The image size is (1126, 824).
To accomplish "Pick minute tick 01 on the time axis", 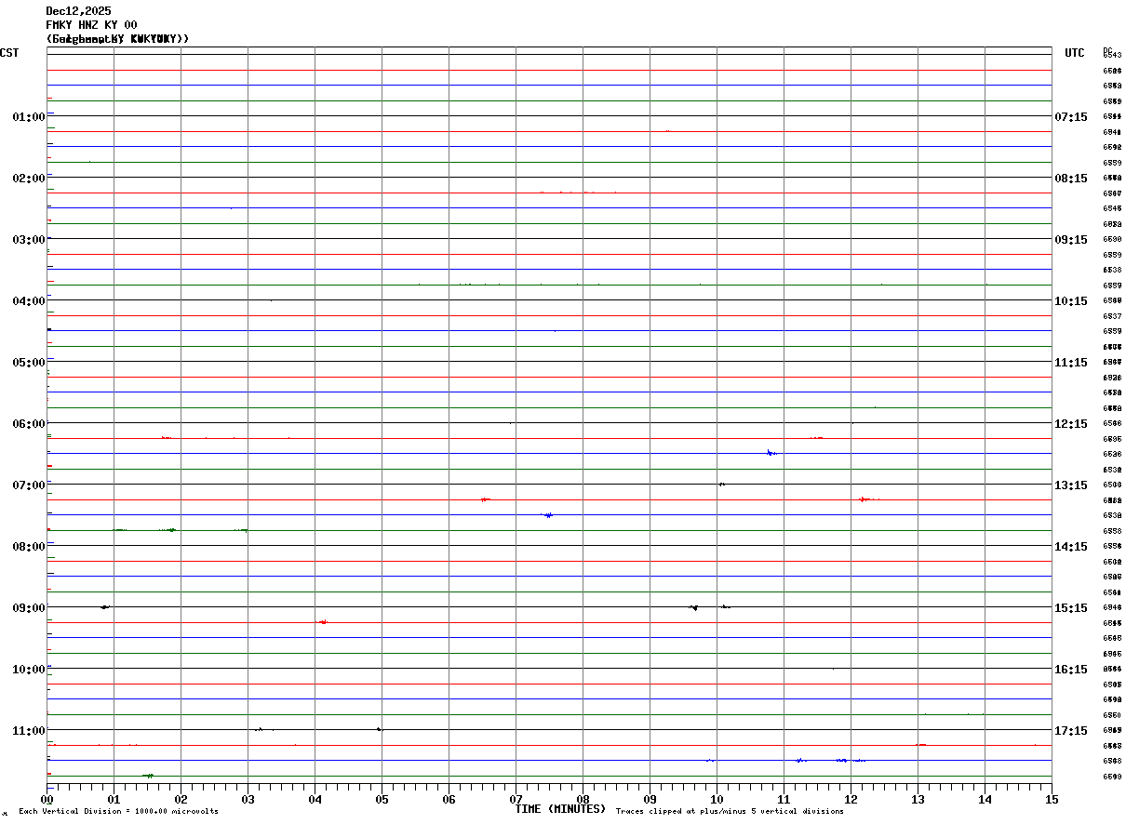I will point(114,799).
